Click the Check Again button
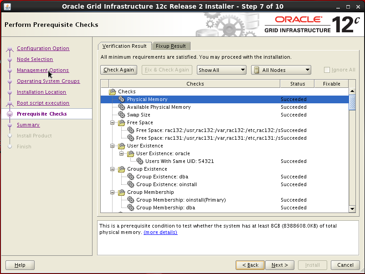The image size is (365, 274). click(119, 70)
